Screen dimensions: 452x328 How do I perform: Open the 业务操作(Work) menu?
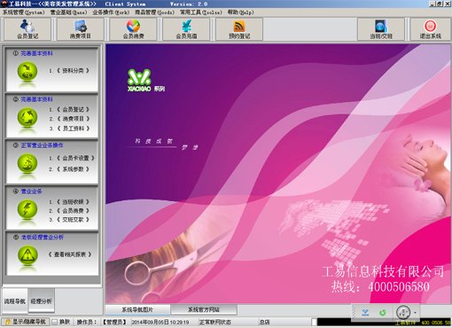point(111,12)
